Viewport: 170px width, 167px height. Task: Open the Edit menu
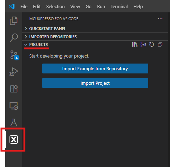[x=37, y=6]
